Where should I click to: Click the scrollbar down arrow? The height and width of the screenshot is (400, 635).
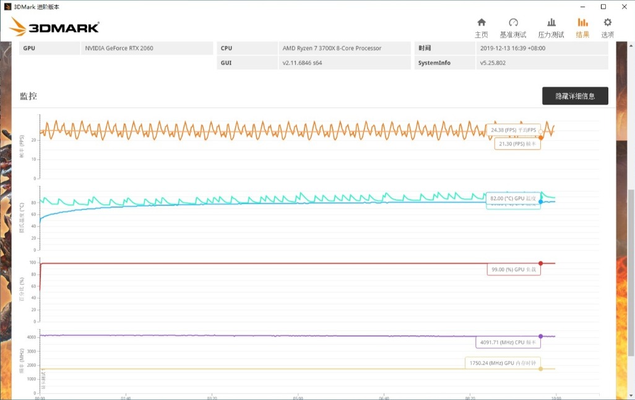click(x=631, y=396)
